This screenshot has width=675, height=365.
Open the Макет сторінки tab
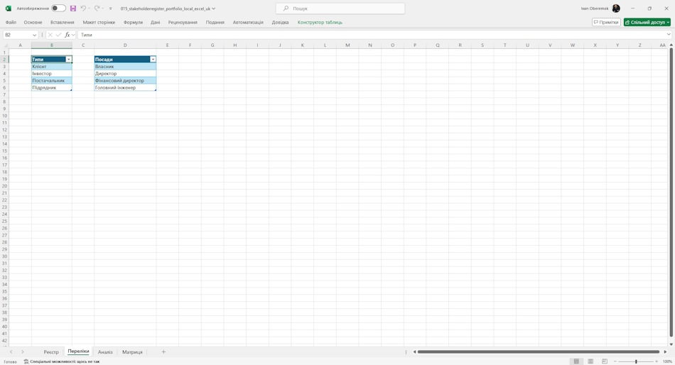click(x=99, y=23)
